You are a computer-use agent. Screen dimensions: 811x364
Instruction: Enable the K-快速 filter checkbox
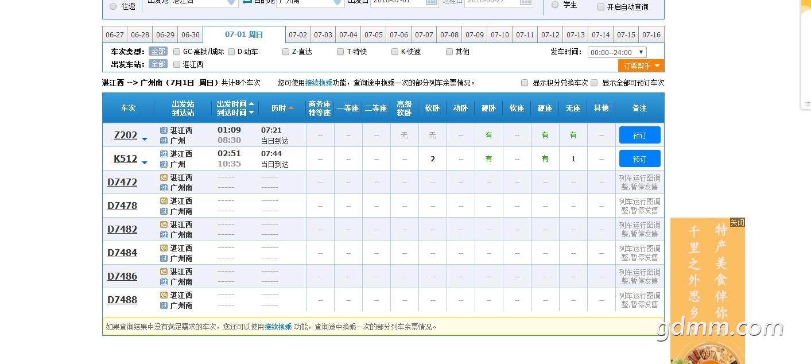[395, 52]
